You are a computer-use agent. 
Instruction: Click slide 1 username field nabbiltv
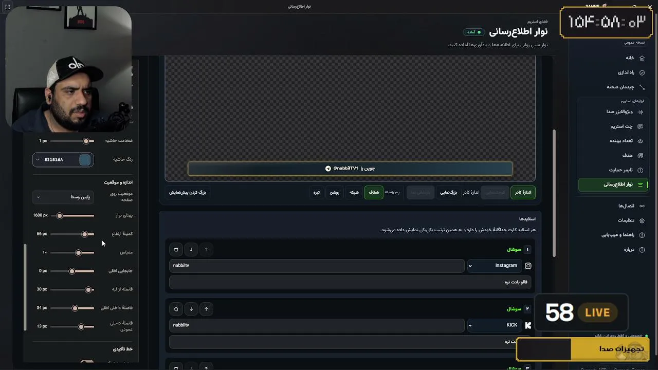(x=317, y=266)
